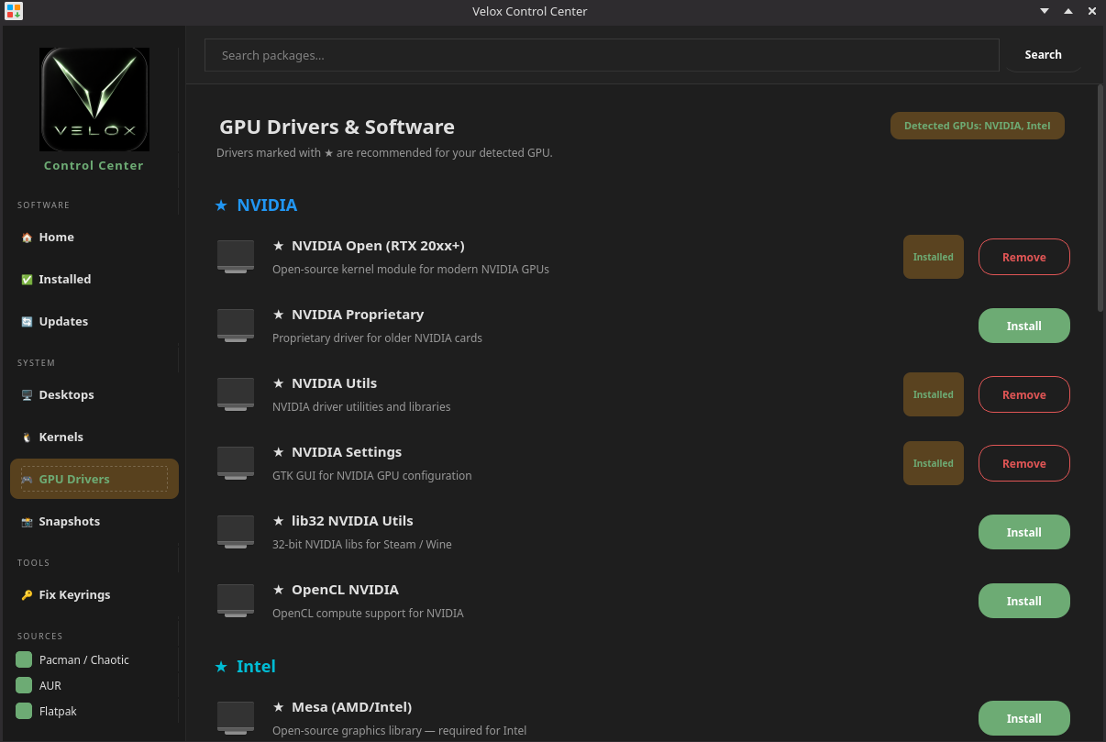Click the Detected GPUs: NVIDIA, Intel badge
1106x742 pixels.
978,126
